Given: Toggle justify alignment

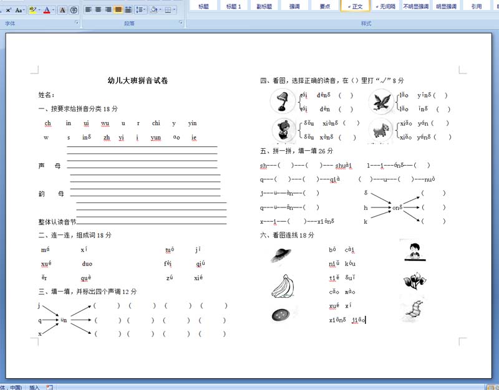Looking at the screenshot, I should 118,10.
